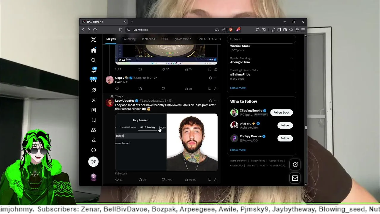Image resolution: width=380 pixels, height=214 pixels.
Task: Click Brave Rewards triangle icon
Action: (238, 29)
